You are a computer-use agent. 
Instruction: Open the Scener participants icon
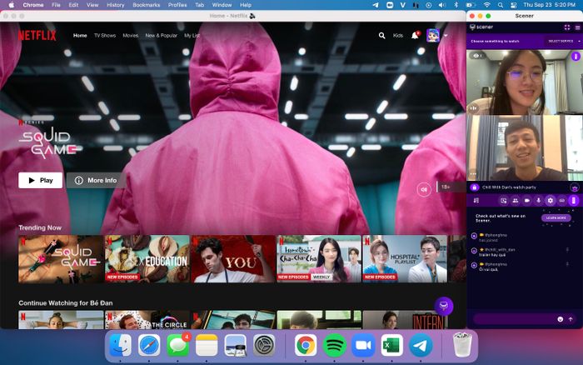[x=516, y=201]
